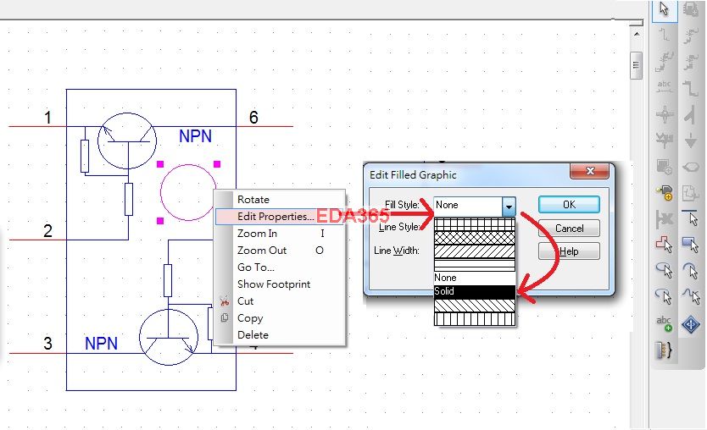The width and height of the screenshot is (707, 430).
Task: Click the Place Bus Entry diagonal tool
Action: (x=690, y=114)
